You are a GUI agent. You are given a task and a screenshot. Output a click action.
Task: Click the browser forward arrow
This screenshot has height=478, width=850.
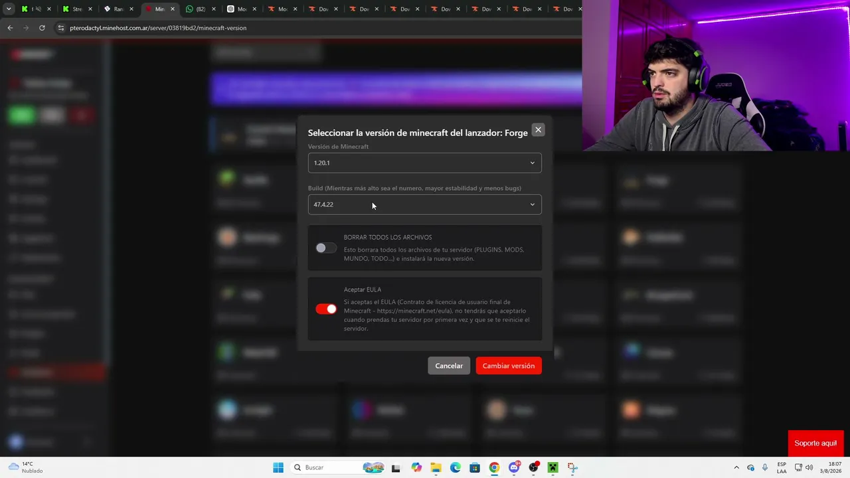tap(26, 28)
